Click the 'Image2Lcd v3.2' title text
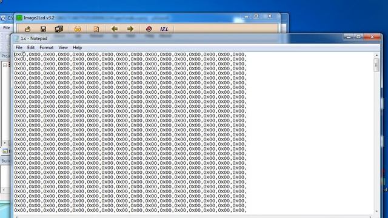Screen dimensions: 388x218 tap(39, 18)
